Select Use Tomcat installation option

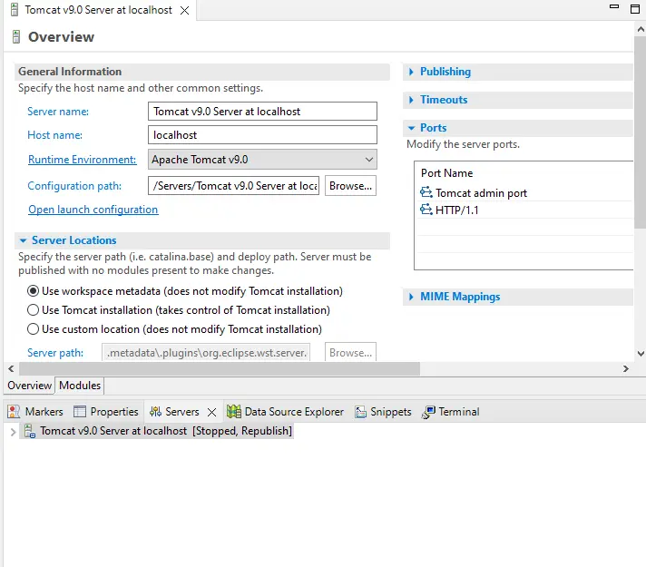point(33,310)
